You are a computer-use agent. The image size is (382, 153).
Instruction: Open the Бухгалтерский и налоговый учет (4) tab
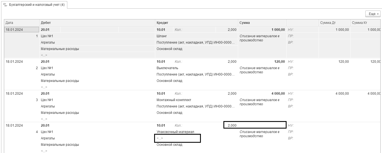coord(34,4)
